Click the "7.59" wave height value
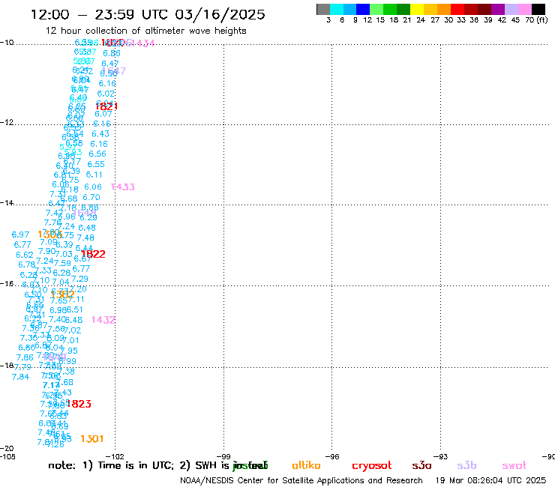The height and width of the screenshot is (487, 555). click(x=62, y=263)
